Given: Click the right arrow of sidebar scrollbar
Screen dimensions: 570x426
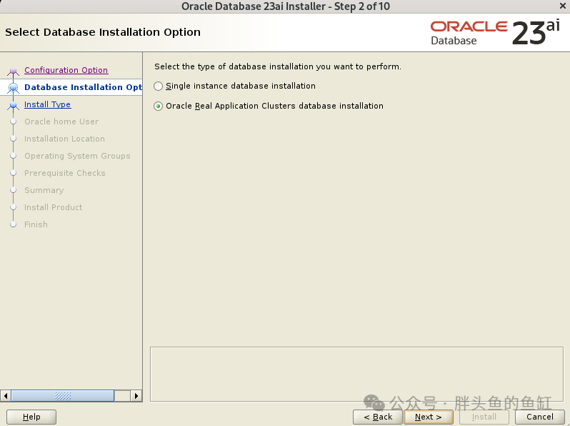Looking at the screenshot, I should coord(136,396).
